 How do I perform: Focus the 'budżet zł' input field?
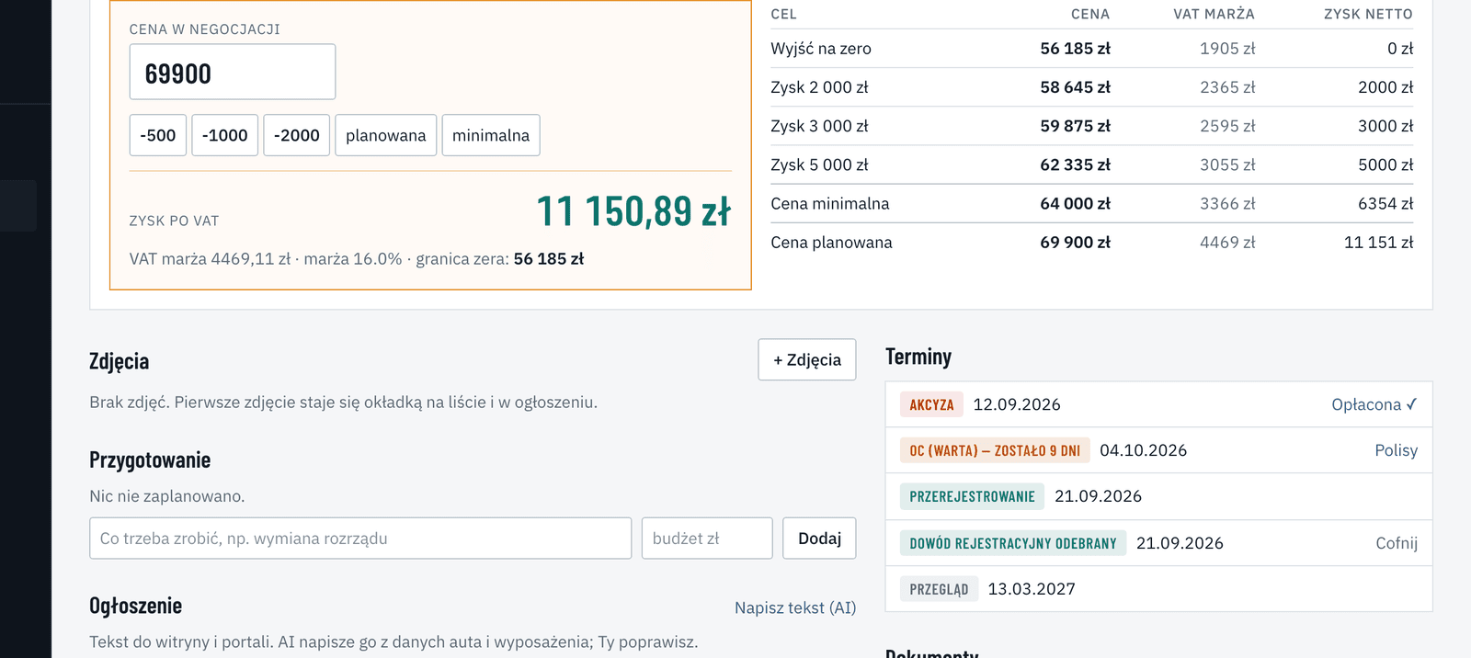point(707,539)
